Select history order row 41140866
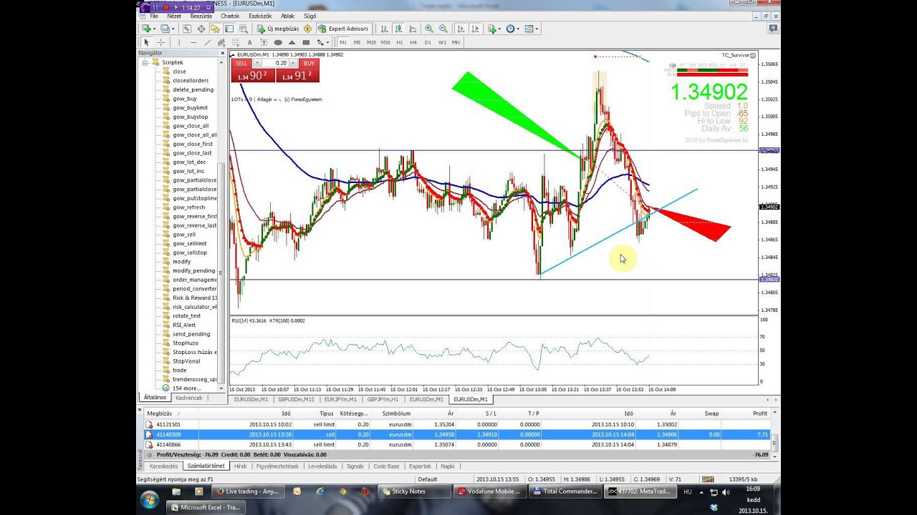The height and width of the screenshot is (515, 917). pyautogui.click(x=458, y=444)
